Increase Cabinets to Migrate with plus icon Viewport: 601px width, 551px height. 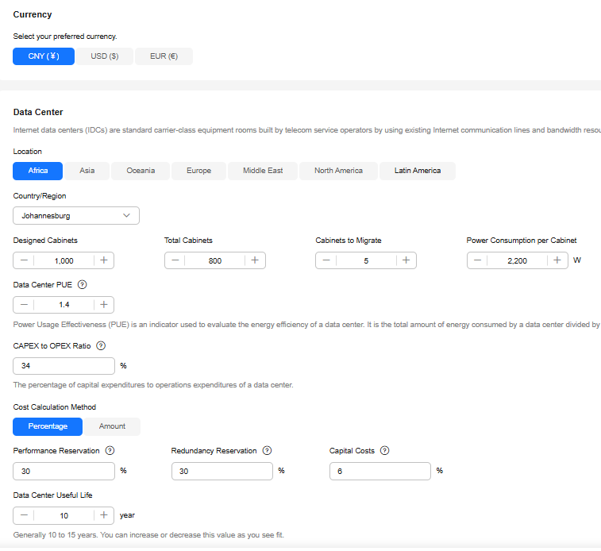coord(406,260)
